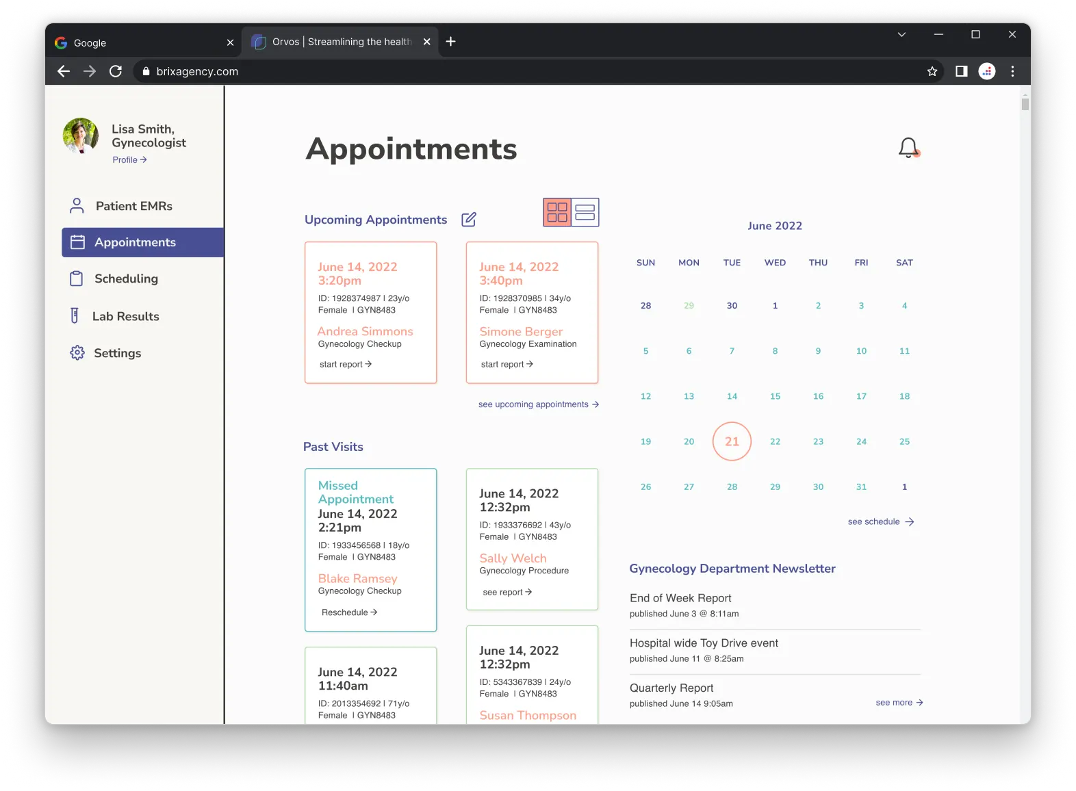Start report for Simone Berger
This screenshot has width=1076, height=791.
click(x=507, y=364)
